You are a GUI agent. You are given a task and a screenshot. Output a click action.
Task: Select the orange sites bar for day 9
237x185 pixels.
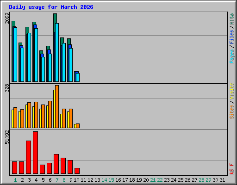tap(71, 118)
